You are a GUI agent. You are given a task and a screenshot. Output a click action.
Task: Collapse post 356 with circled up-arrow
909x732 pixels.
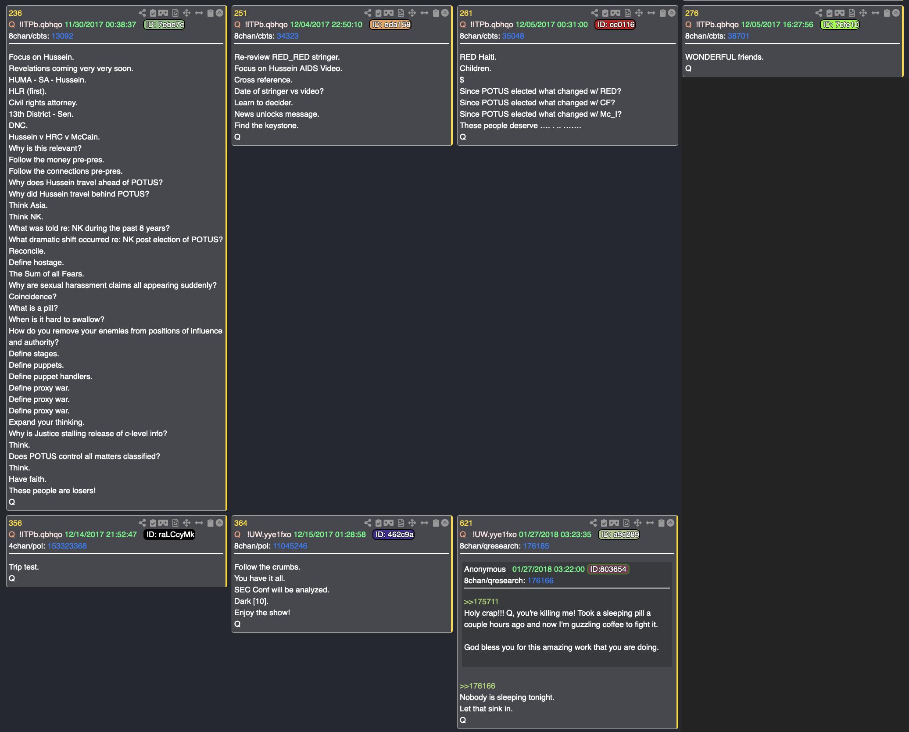[220, 523]
